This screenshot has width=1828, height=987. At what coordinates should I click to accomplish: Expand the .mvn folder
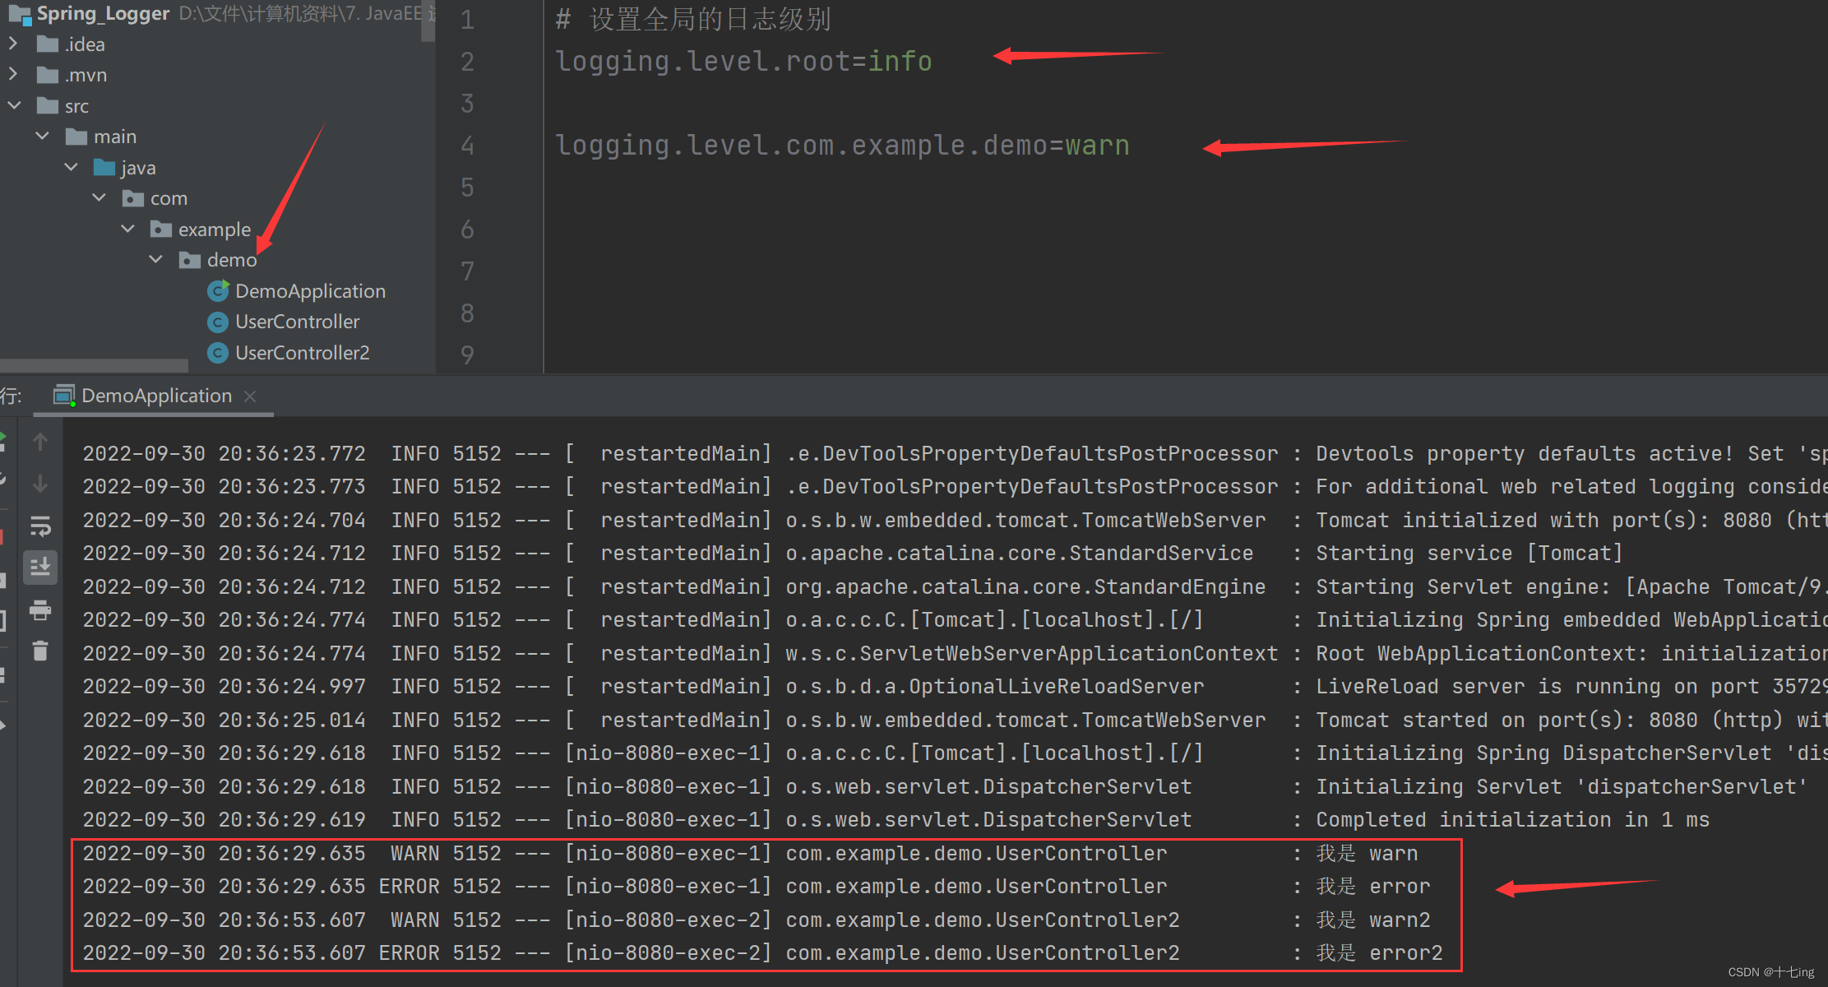click(x=13, y=74)
